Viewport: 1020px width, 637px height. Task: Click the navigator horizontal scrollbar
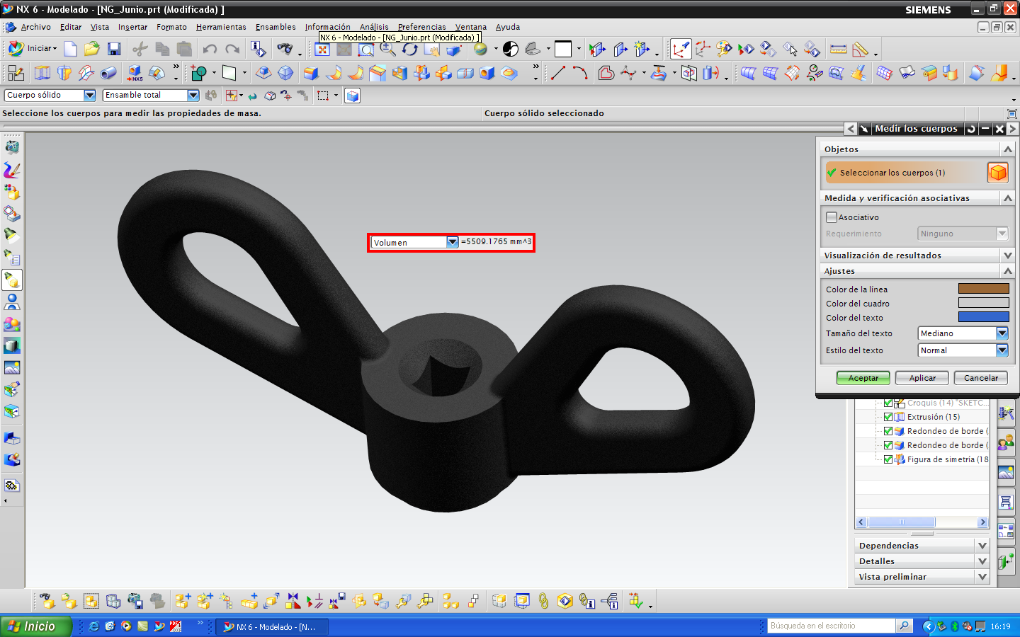click(922, 522)
